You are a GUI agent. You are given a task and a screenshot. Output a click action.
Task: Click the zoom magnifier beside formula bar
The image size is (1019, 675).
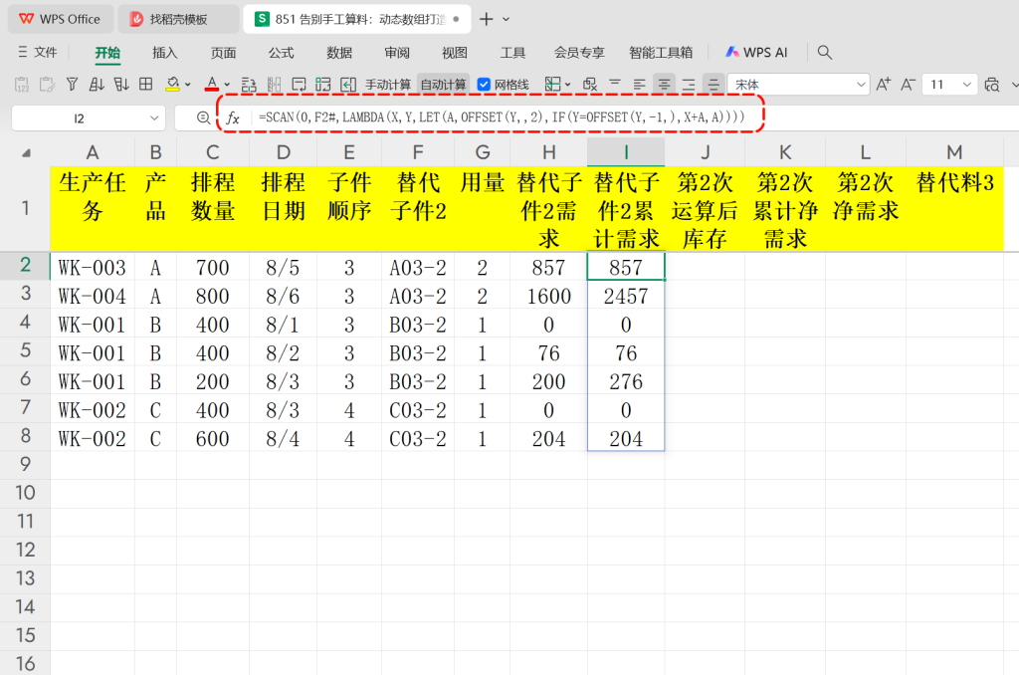[x=203, y=117]
